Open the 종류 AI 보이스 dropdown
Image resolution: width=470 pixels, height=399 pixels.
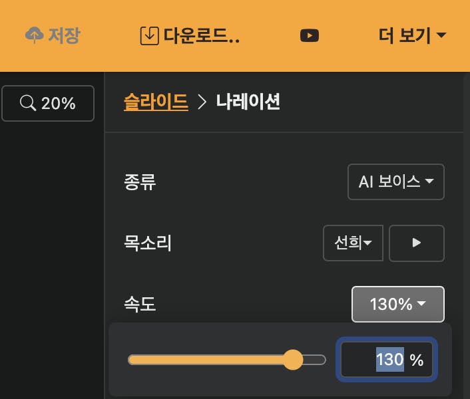[396, 182]
